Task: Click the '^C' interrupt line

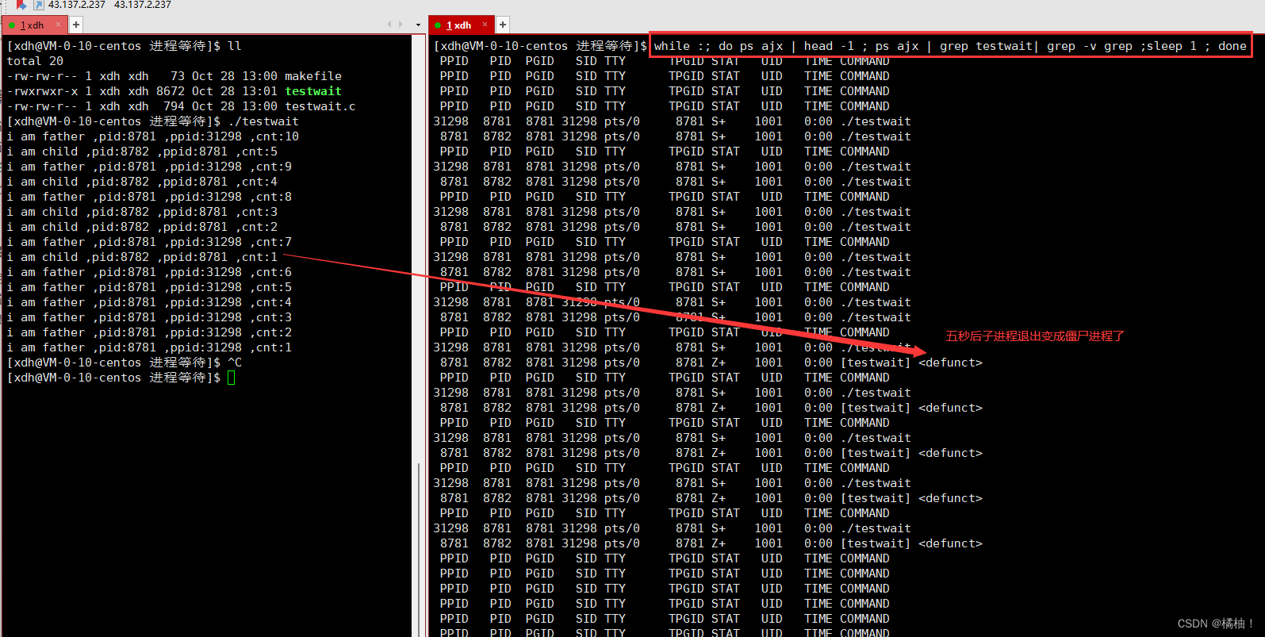Action: point(125,363)
